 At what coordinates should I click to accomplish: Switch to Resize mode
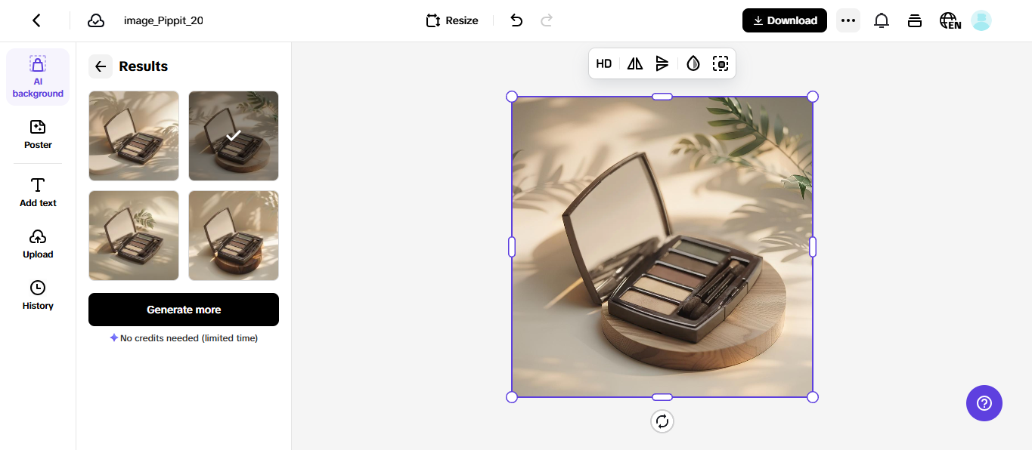[x=451, y=20]
